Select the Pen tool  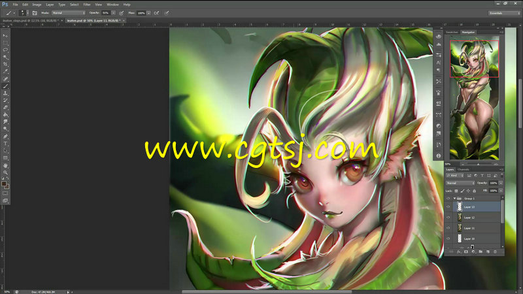5,137
